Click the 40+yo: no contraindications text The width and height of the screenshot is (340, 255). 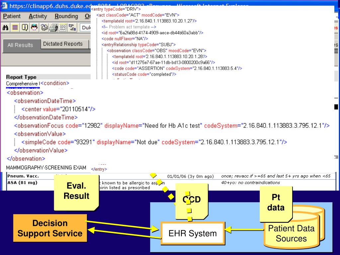click(250, 183)
